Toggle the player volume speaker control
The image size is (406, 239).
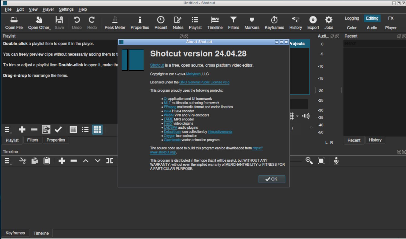pyautogui.click(x=306, y=116)
